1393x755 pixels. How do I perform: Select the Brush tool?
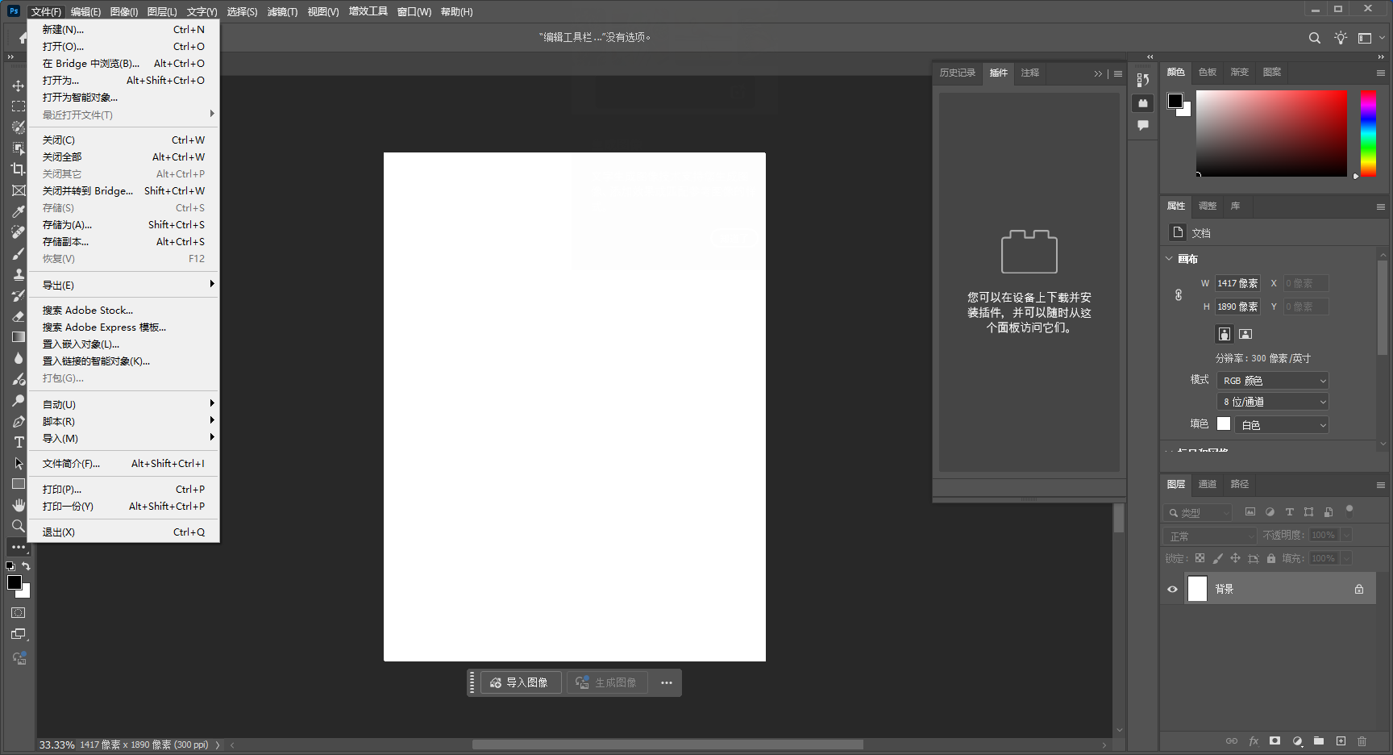(x=18, y=253)
